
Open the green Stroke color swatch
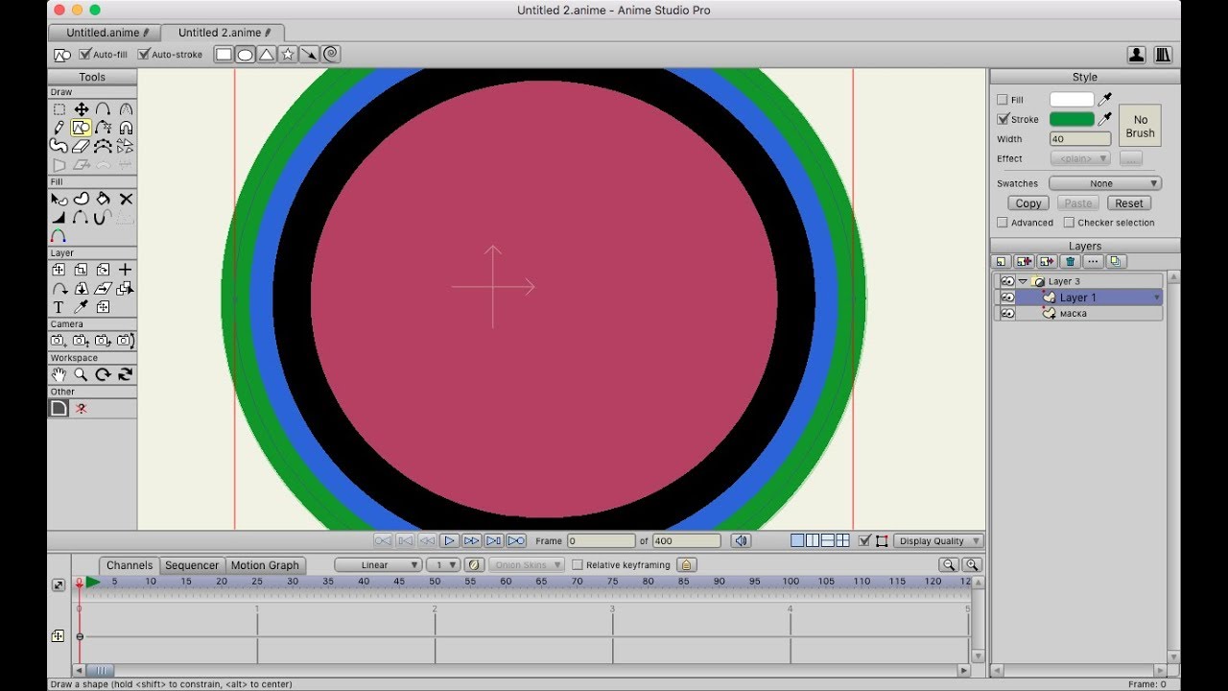tap(1072, 119)
